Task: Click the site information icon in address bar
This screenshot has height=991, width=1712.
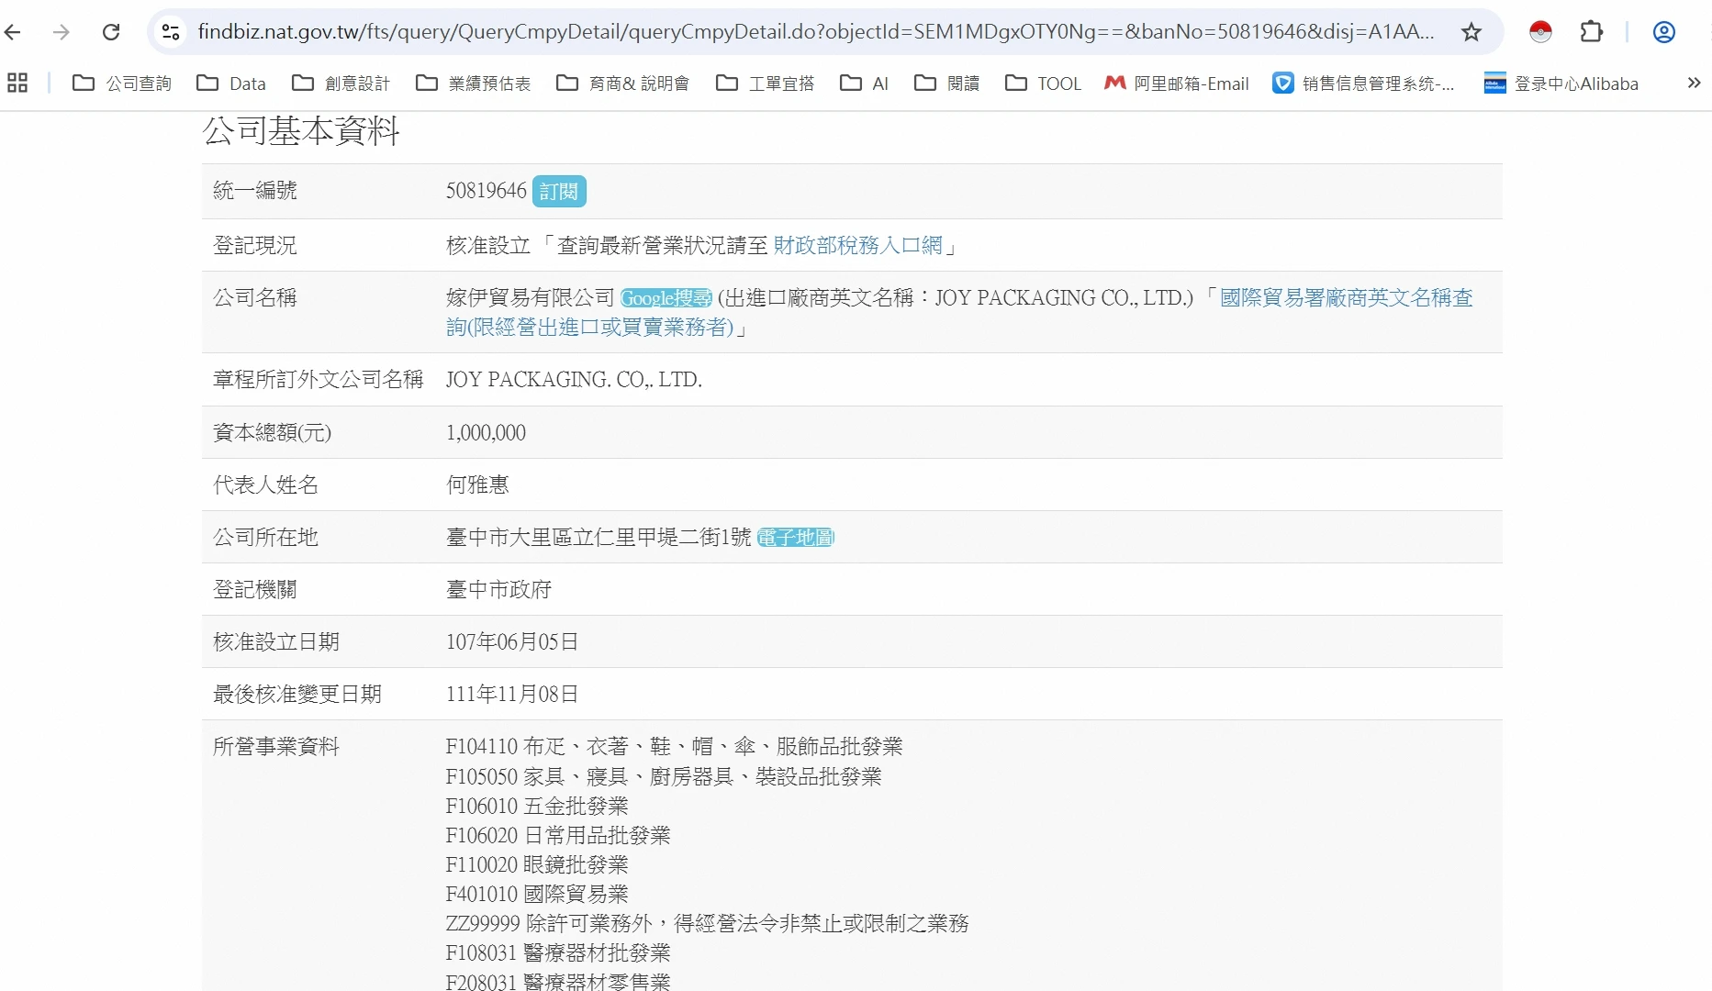Action: click(x=171, y=32)
